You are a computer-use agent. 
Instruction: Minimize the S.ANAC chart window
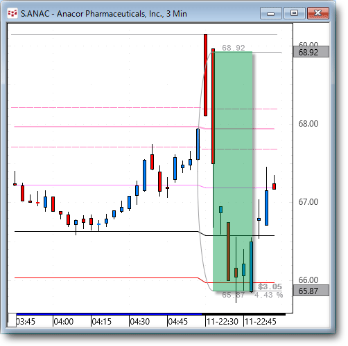(x=270, y=13)
